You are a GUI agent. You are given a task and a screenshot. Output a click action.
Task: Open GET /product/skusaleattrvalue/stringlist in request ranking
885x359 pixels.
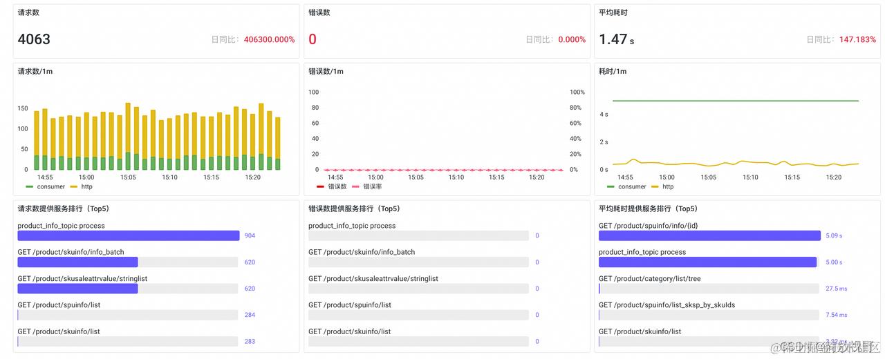coord(82,278)
